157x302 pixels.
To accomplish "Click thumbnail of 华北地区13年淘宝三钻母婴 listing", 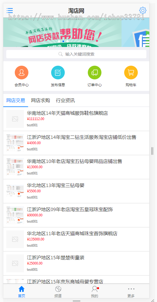I will [x=15, y=191].
